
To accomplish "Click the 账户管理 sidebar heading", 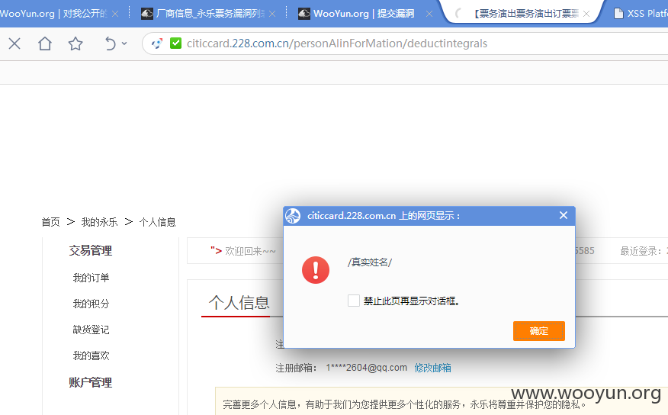I will (x=90, y=383).
